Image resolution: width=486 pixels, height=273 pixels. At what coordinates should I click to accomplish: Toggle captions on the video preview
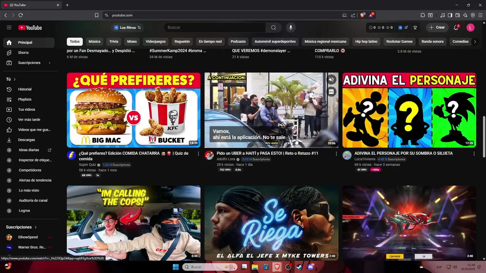(331, 92)
